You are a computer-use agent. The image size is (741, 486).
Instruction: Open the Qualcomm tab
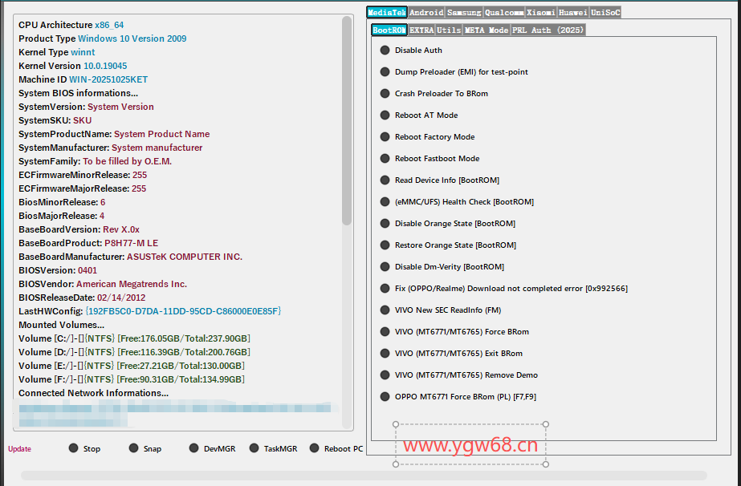click(x=503, y=12)
